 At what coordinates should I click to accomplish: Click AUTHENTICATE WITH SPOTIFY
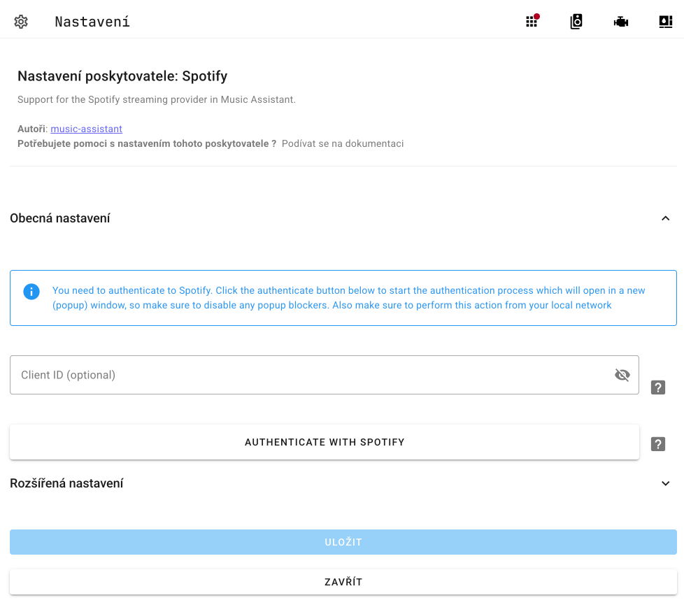tap(324, 442)
